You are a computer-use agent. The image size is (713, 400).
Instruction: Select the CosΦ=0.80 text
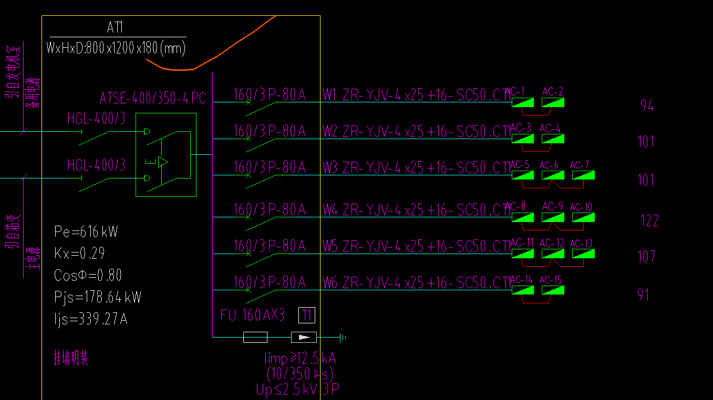(88, 275)
